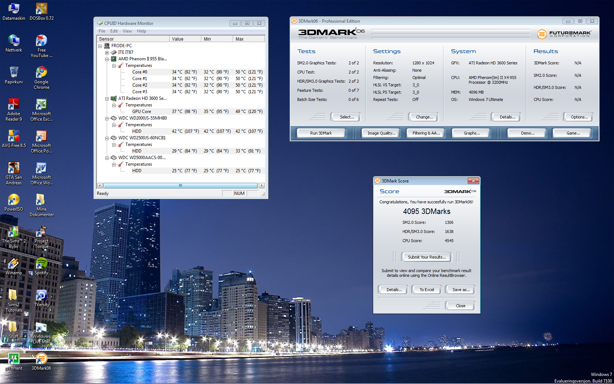
Task: Launch The Sims 2 Byliv shortcut
Action: click(x=14, y=237)
